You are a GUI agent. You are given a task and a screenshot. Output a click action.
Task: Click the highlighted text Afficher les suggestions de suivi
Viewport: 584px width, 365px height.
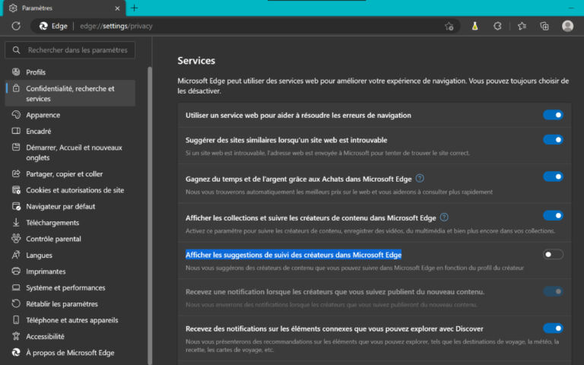click(294, 255)
